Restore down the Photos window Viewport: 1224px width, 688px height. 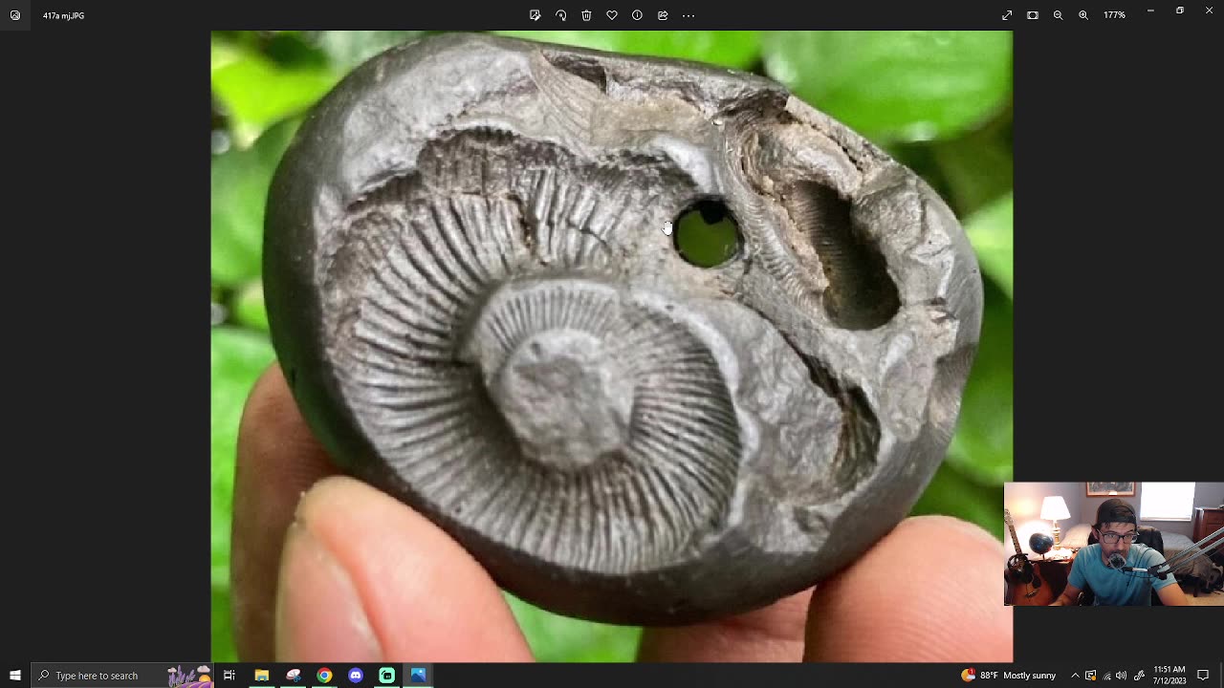coord(1180,11)
